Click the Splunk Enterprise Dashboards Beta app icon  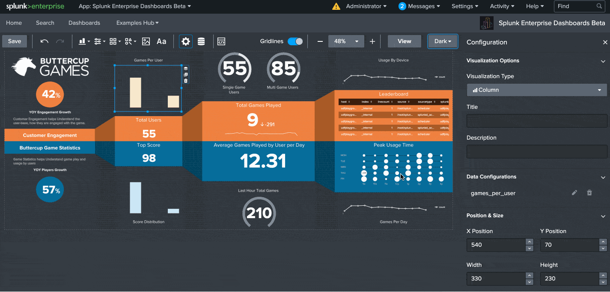(487, 23)
